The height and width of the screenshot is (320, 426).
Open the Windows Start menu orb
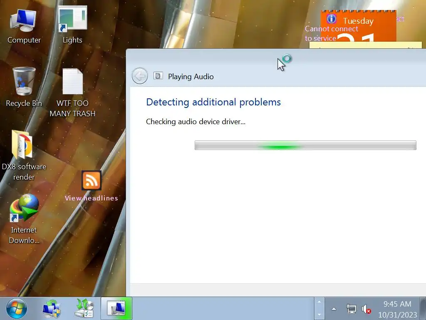(17, 309)
